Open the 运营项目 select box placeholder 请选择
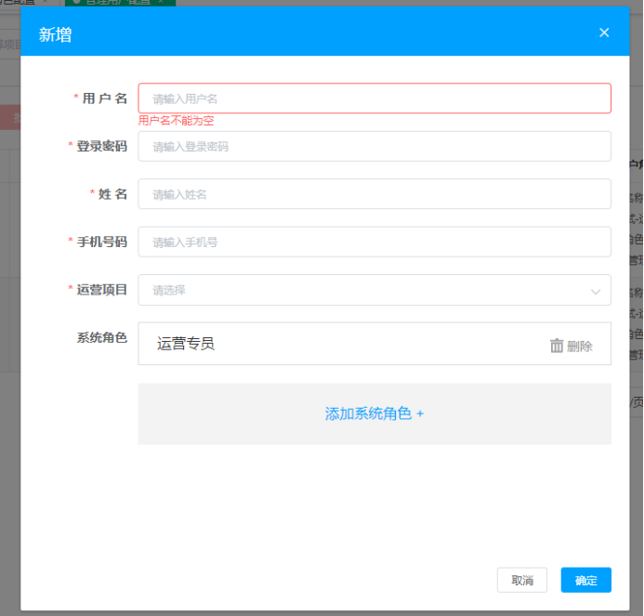644x616 pixels. tap(362, 290)
